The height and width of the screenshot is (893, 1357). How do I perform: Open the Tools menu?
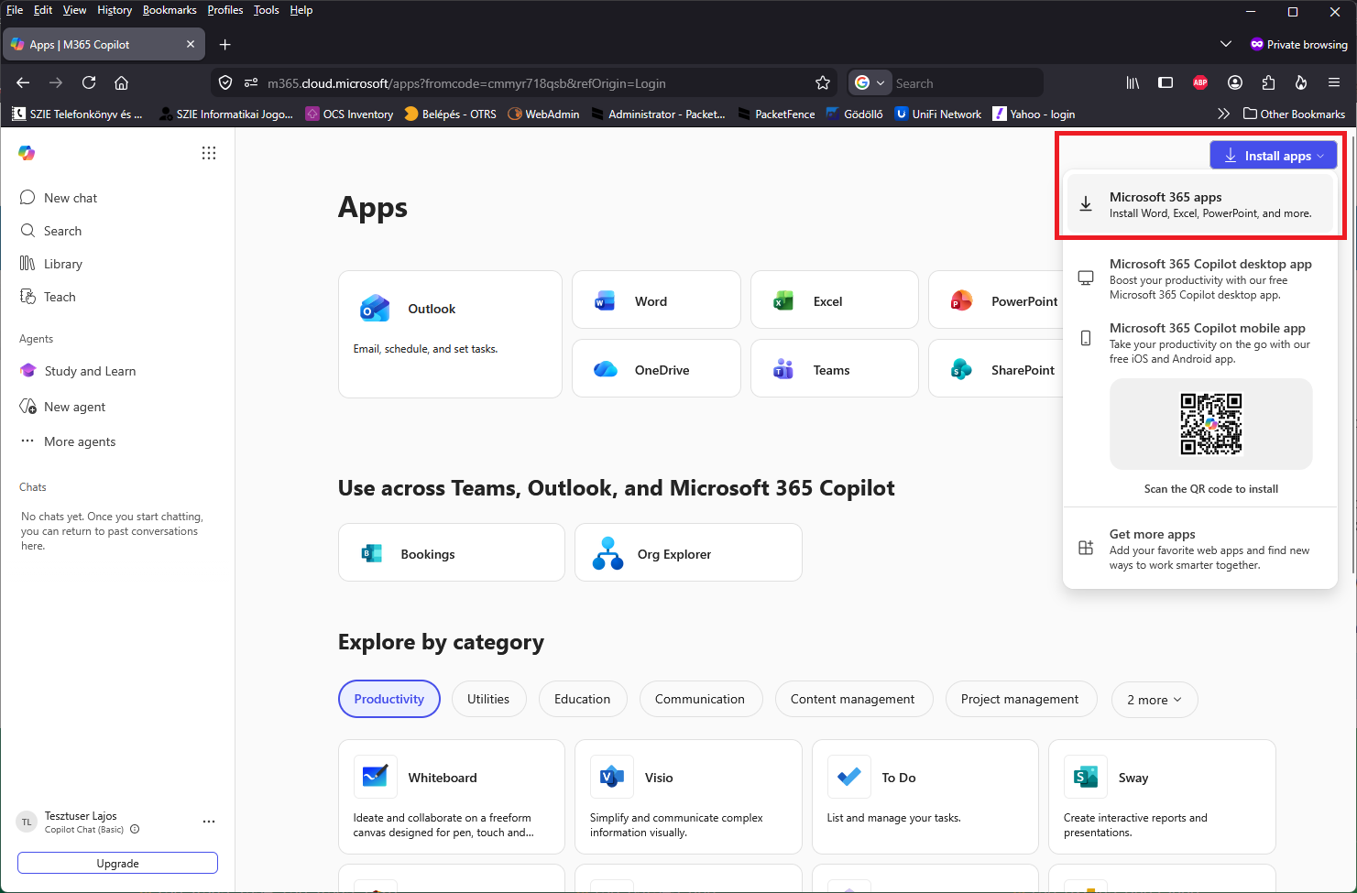267,10
